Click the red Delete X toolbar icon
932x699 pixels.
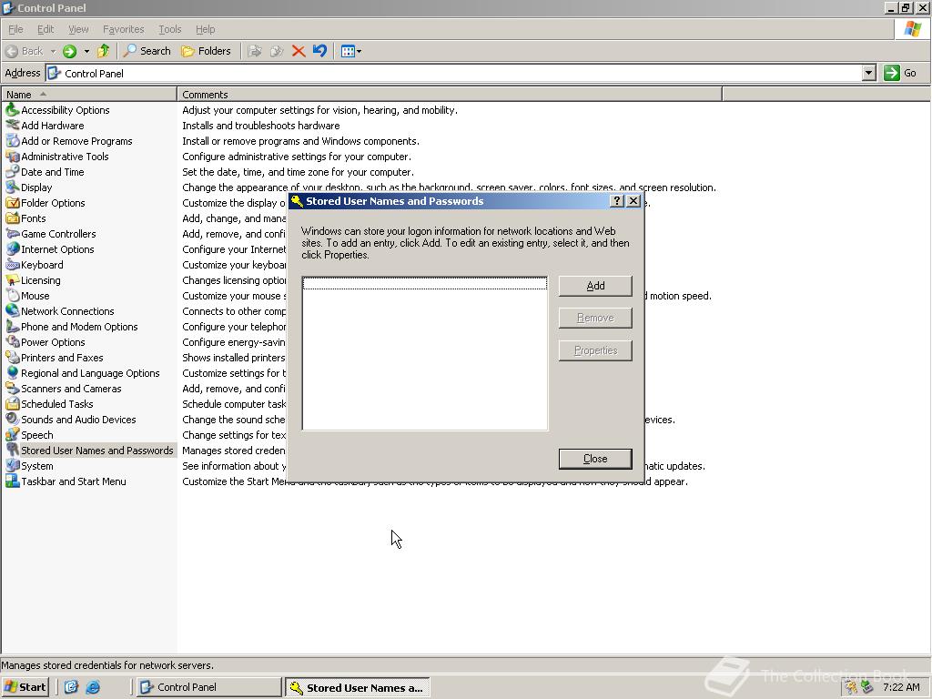tap(299, 51)
